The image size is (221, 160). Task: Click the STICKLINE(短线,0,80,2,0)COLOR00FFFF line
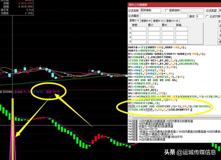(x=160, y=109)
